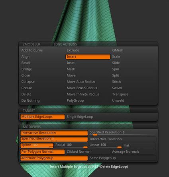Select the Scale edge action
The height and width of the screenshot is (177, 169).
116,57
